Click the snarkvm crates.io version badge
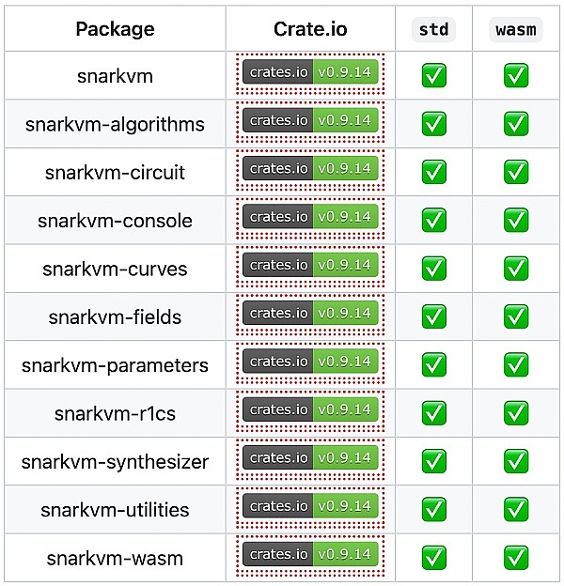The image size is (564, 586). point(310,73)
